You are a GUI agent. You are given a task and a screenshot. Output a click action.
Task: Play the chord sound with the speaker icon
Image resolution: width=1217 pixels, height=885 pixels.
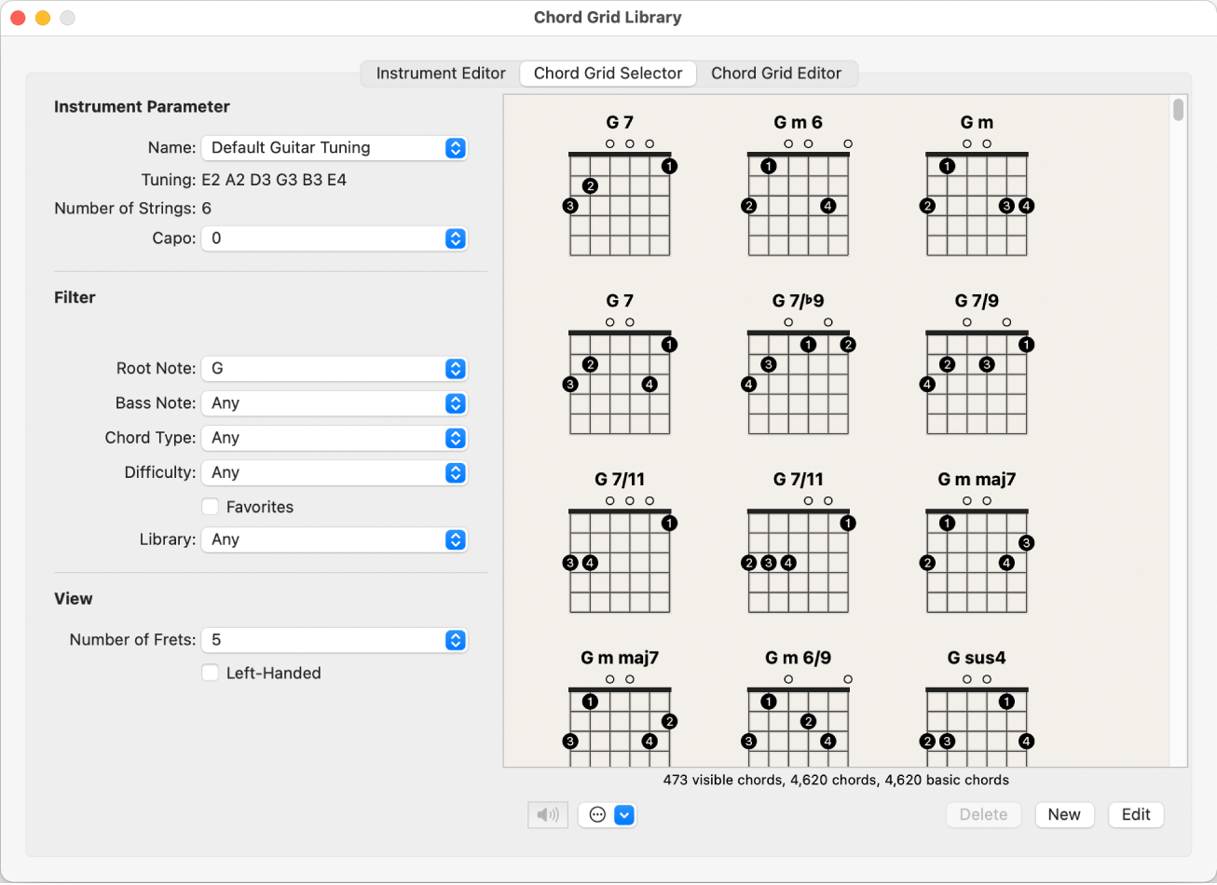click(x=547, y=814)
